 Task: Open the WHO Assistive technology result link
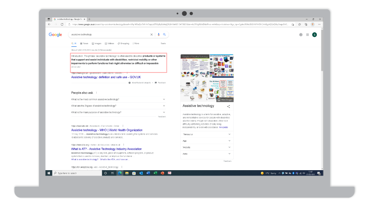pos(107,130)
